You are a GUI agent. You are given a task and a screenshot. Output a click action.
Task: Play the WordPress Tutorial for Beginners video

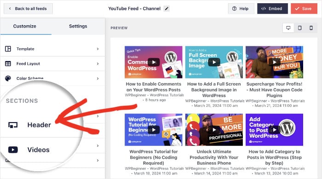[x=153, y=130]
